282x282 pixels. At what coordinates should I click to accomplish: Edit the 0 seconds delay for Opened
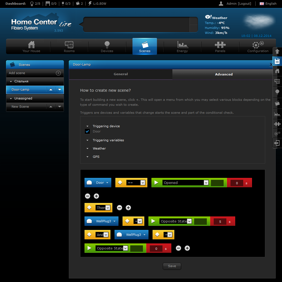pyautogui.click(x=237, y=183)
